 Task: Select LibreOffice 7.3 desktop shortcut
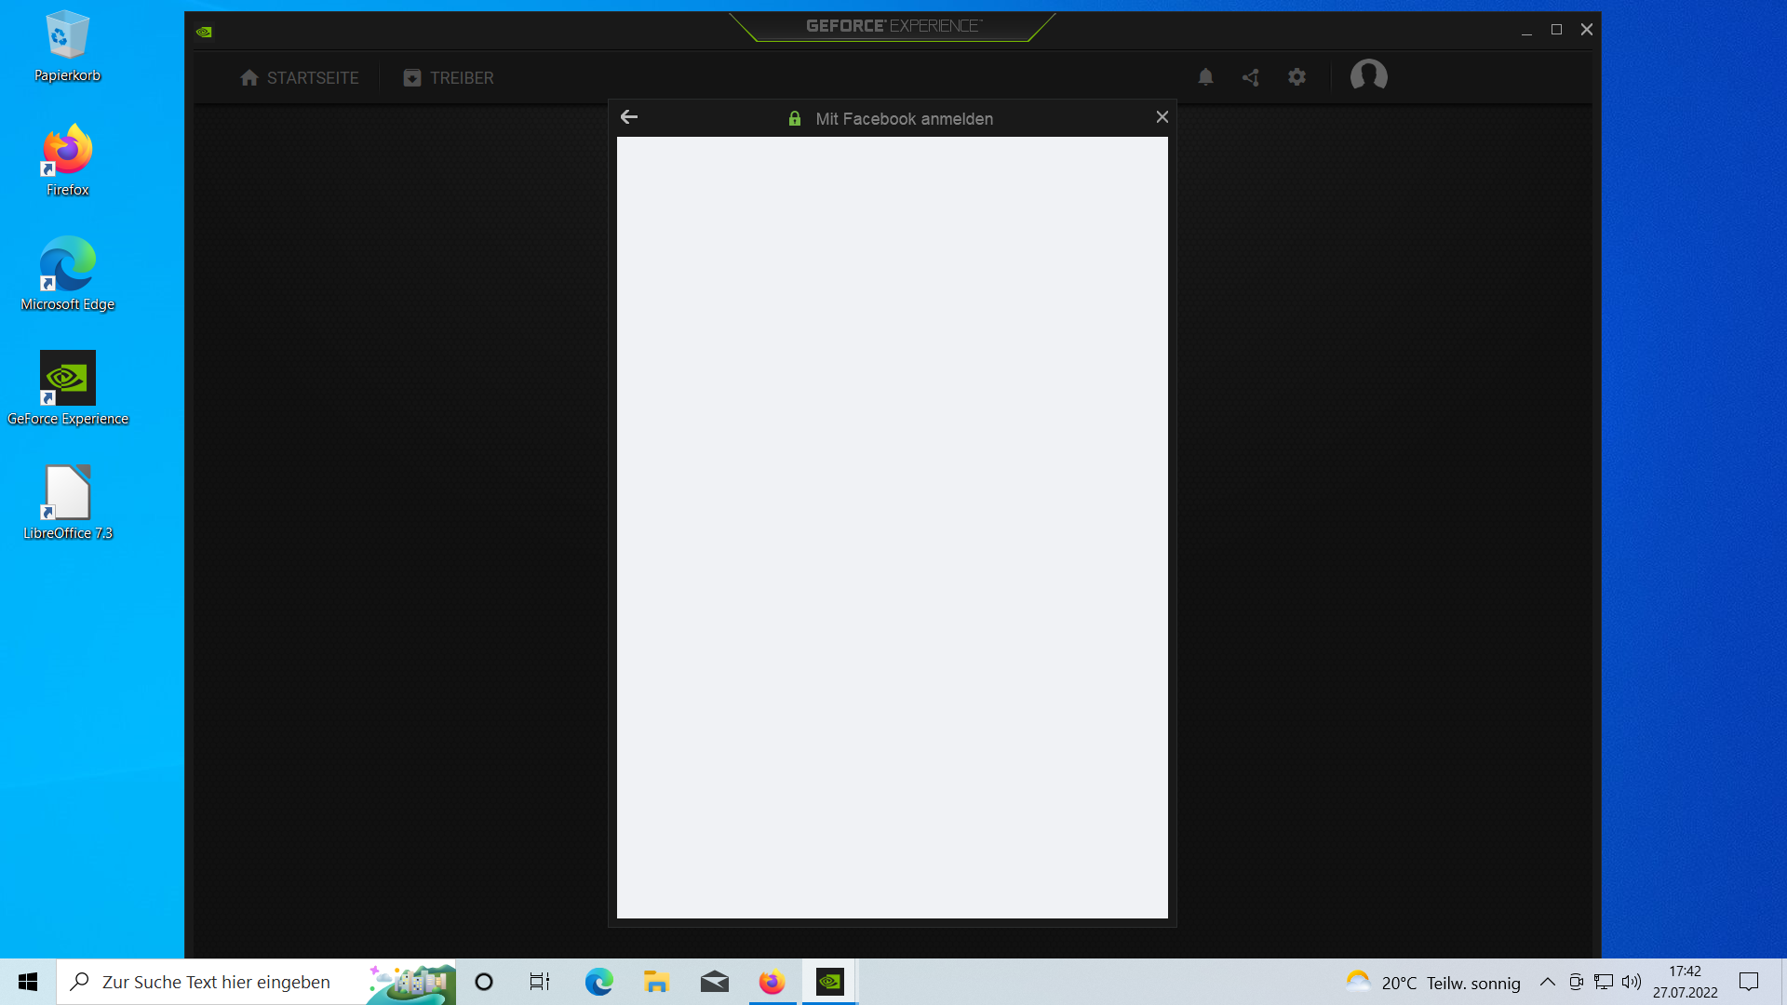tap(67, 502)
